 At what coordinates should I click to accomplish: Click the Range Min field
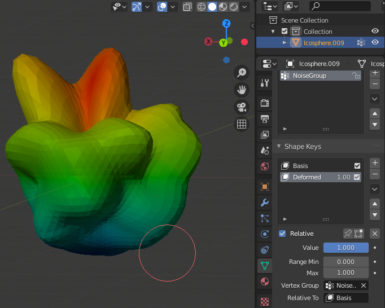tap(345, 262)
